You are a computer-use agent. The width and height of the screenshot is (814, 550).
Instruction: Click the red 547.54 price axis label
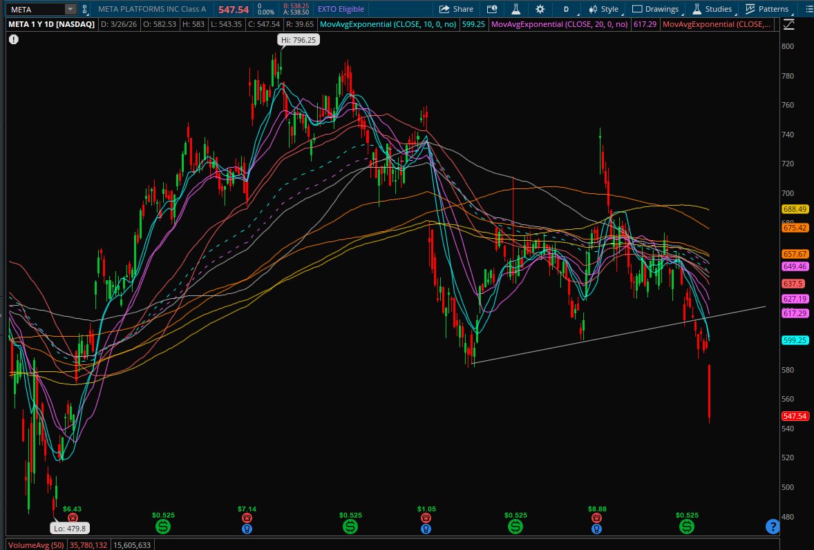tap(795, 416)
